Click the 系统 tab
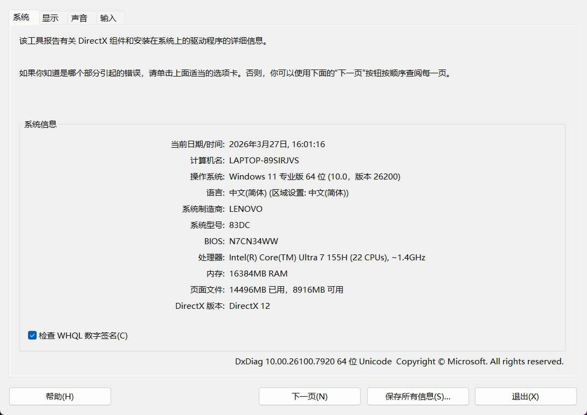The width and height of the screenshot is (587, 415). click(22, 17)
